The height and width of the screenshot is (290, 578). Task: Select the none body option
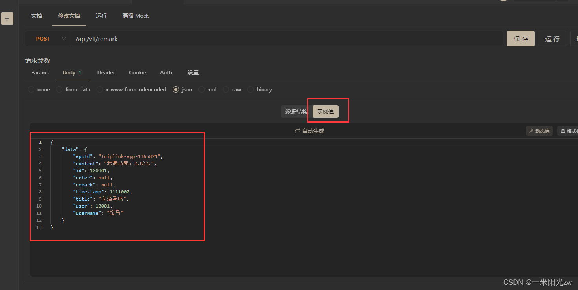pos(31,89)
